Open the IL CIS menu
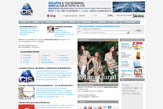Image resolution: width=163 pixels, height=109 pixels. (x=24, y=22)
